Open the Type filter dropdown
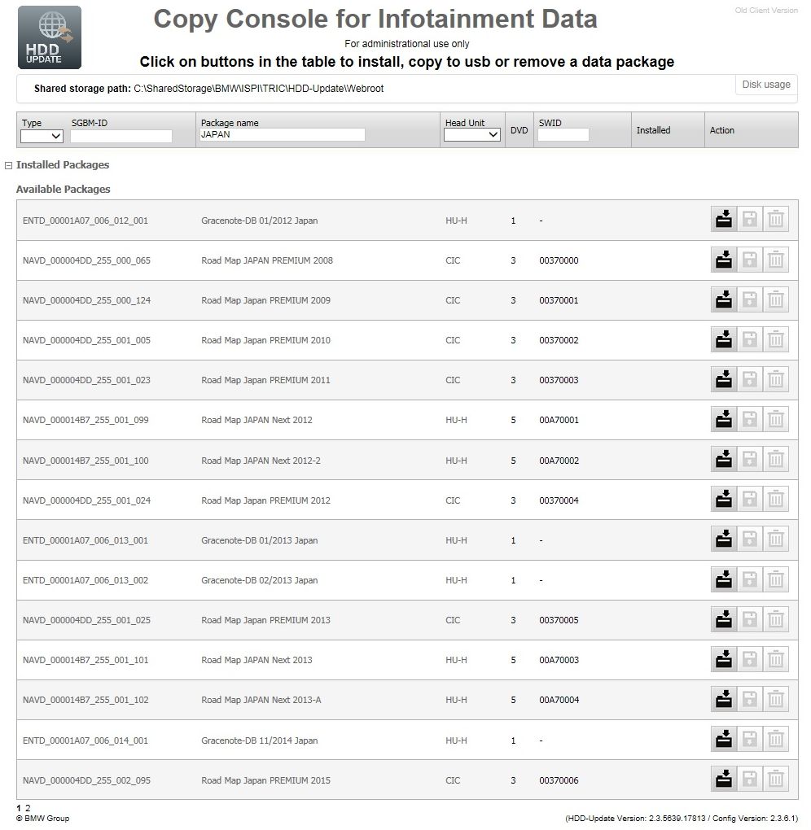 pyautogui.click(x=42, y=136)
